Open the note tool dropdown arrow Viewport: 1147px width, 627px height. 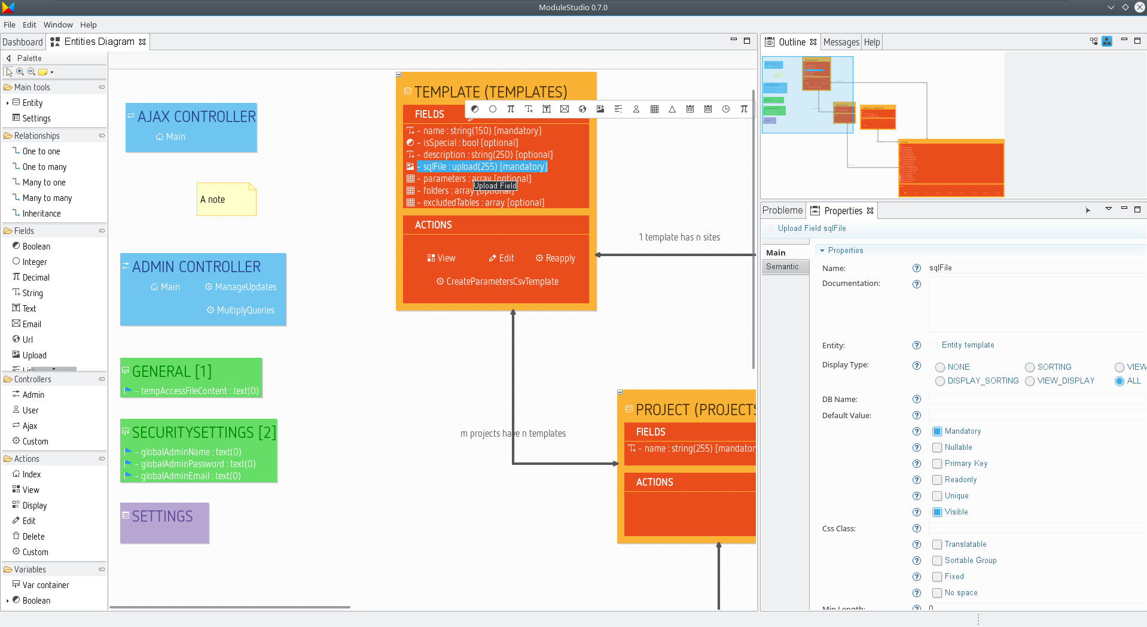coord(52,72)
